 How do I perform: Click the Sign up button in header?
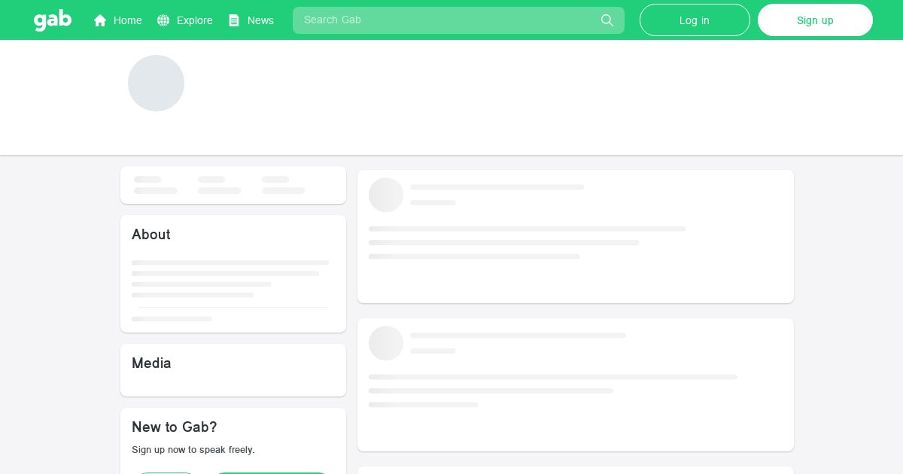pos(815,20)
